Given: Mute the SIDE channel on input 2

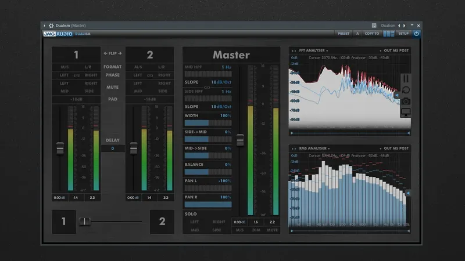Looking at the screenshot, I should click(x=163, y=91).
